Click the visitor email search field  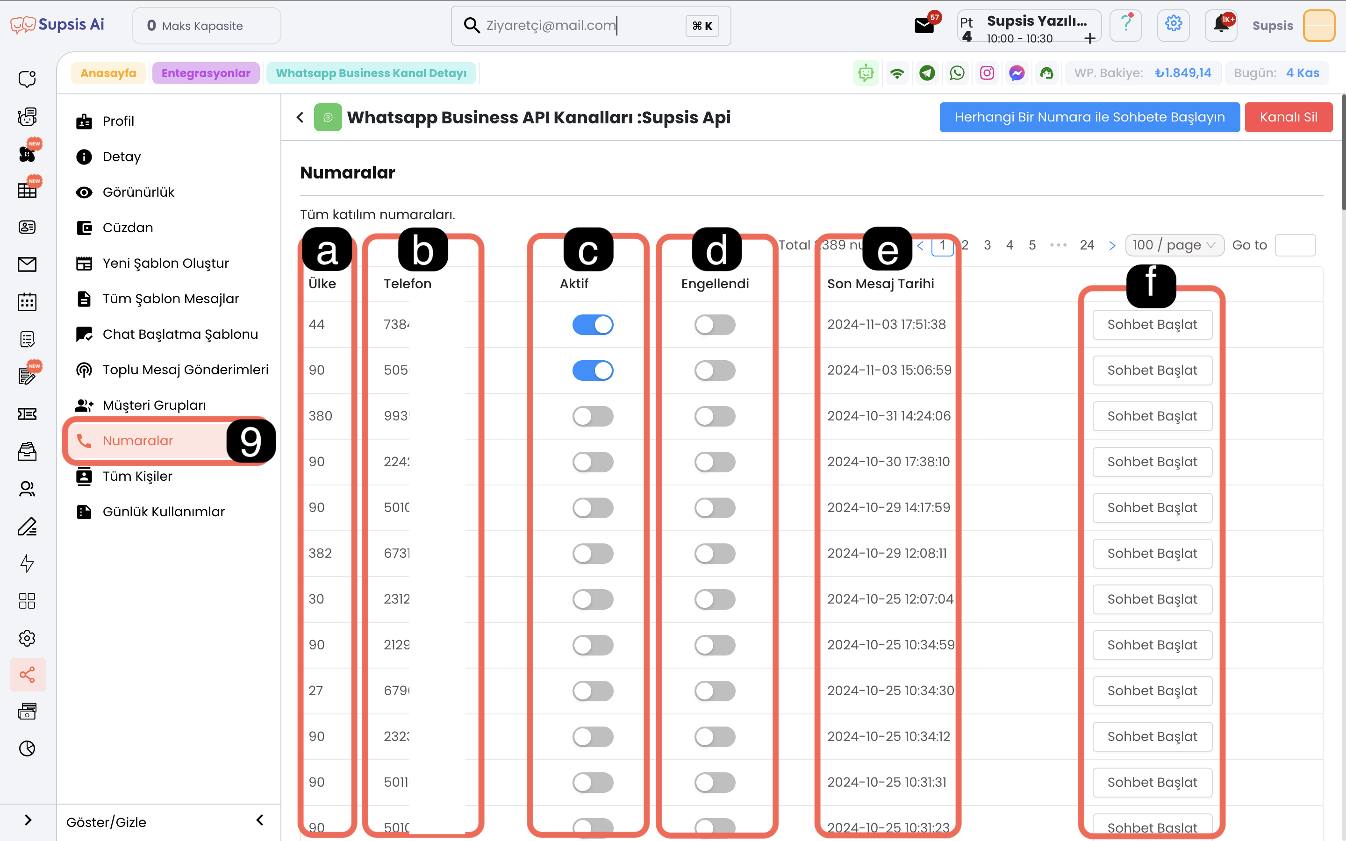(x=591, y=26)
